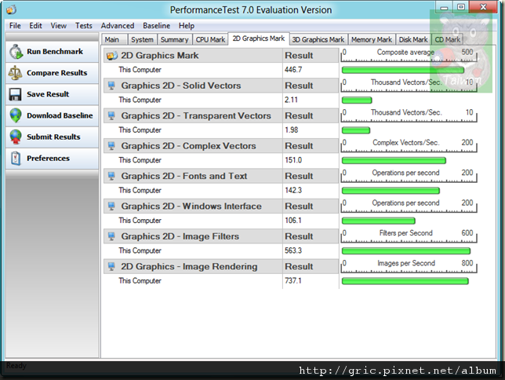
Task: Click the 106.1 Windows Interface result
Action: point(293,221)
